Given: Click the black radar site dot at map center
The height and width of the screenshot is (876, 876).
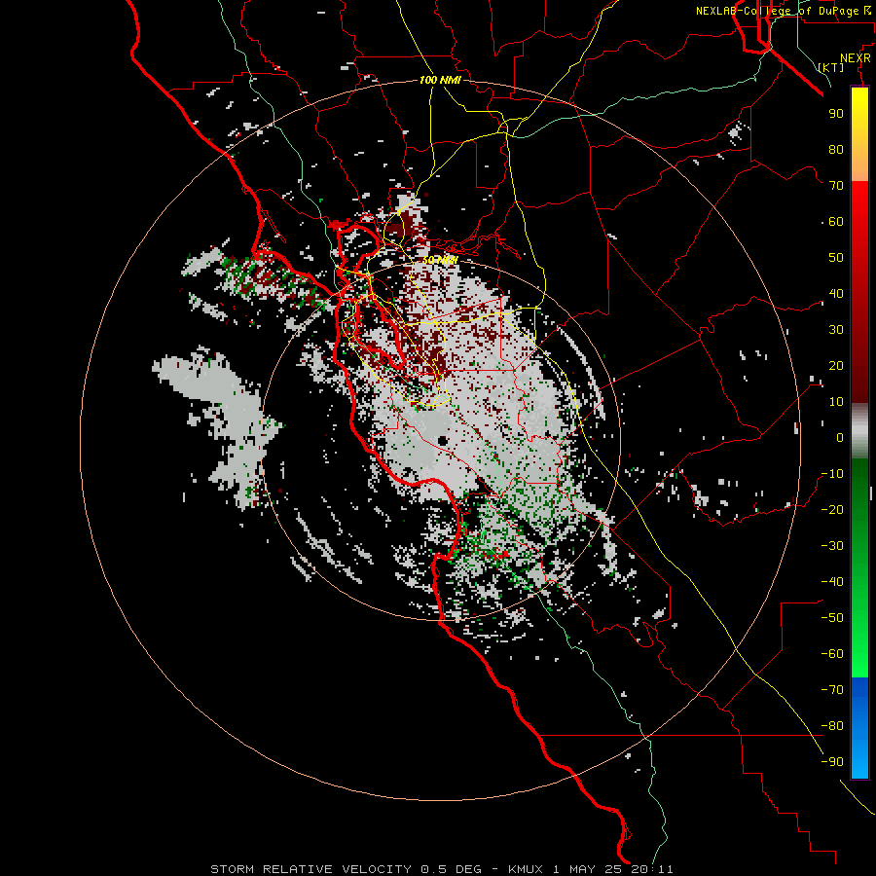Looking at the screenshot, I should [x=443, y=441].
